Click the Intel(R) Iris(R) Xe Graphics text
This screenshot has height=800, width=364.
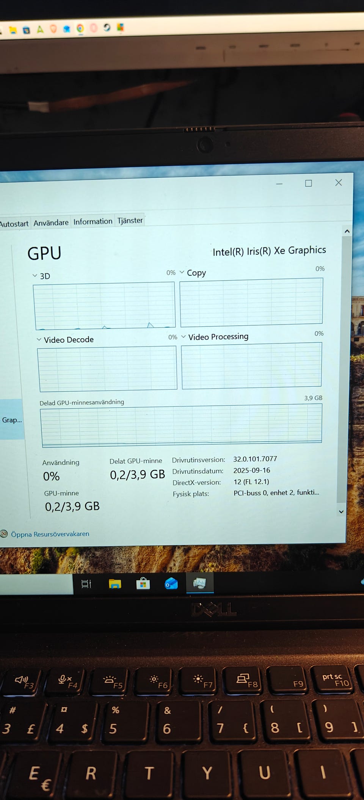coord(269,251)
